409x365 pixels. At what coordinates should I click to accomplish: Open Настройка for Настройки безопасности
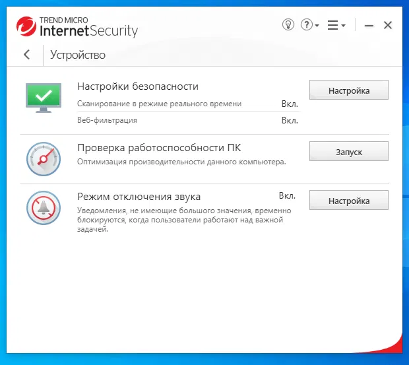(x=348, y=90)
